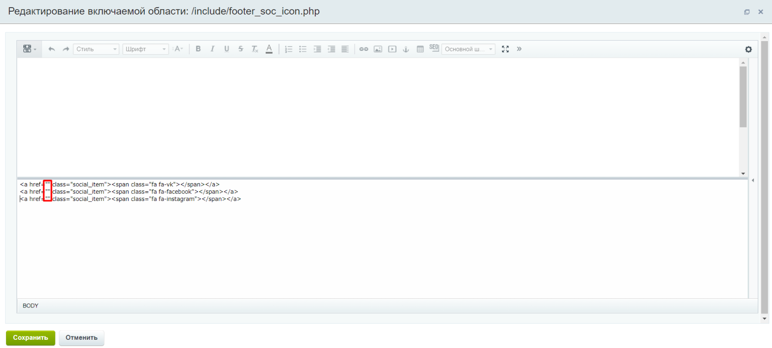Toggle italic formatting
772x348 pixels.
(212, 49)
